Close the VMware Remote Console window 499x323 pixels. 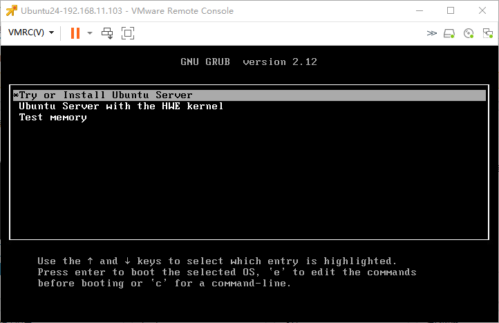click(x=482, y=10)
